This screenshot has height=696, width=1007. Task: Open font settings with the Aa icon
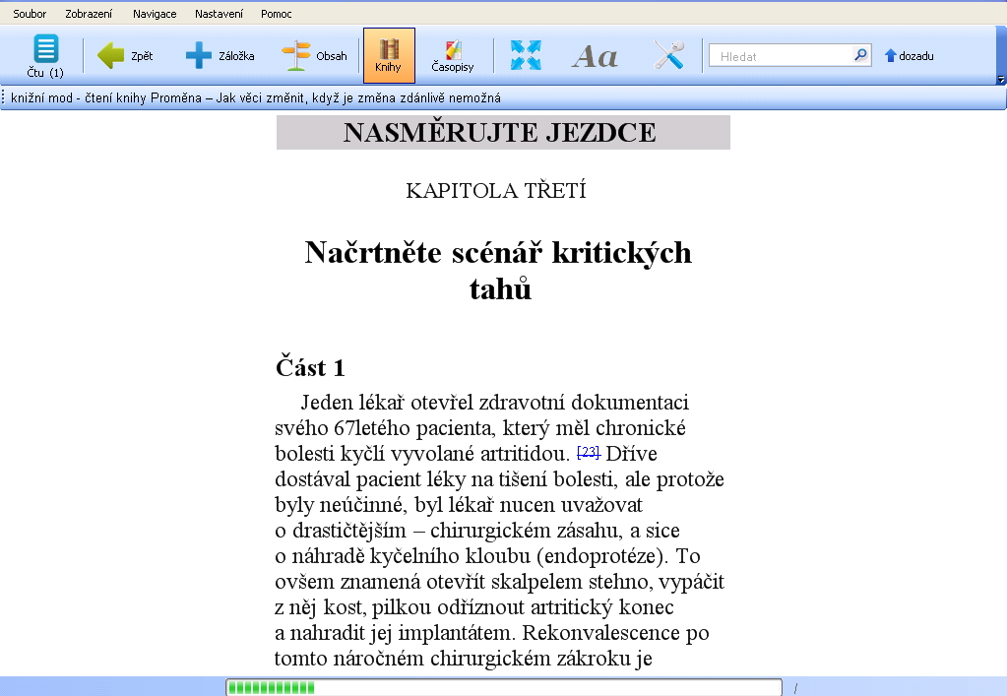pos(595,56)
